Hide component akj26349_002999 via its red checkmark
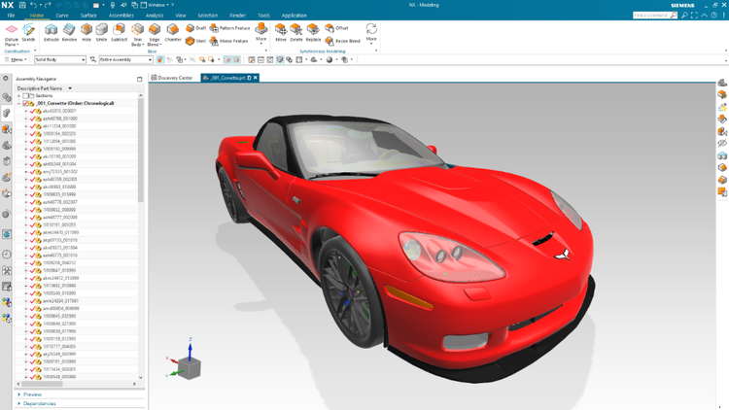729x410 pixels. [32, 355]
